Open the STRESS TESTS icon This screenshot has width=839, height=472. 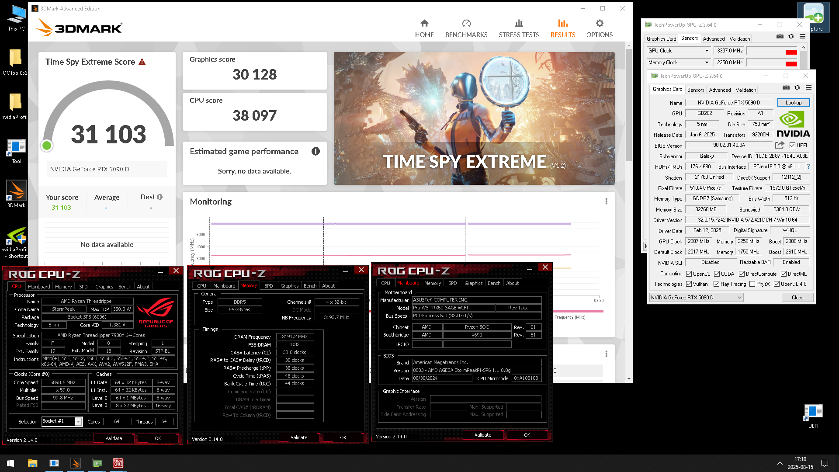[x=519, y=23]
